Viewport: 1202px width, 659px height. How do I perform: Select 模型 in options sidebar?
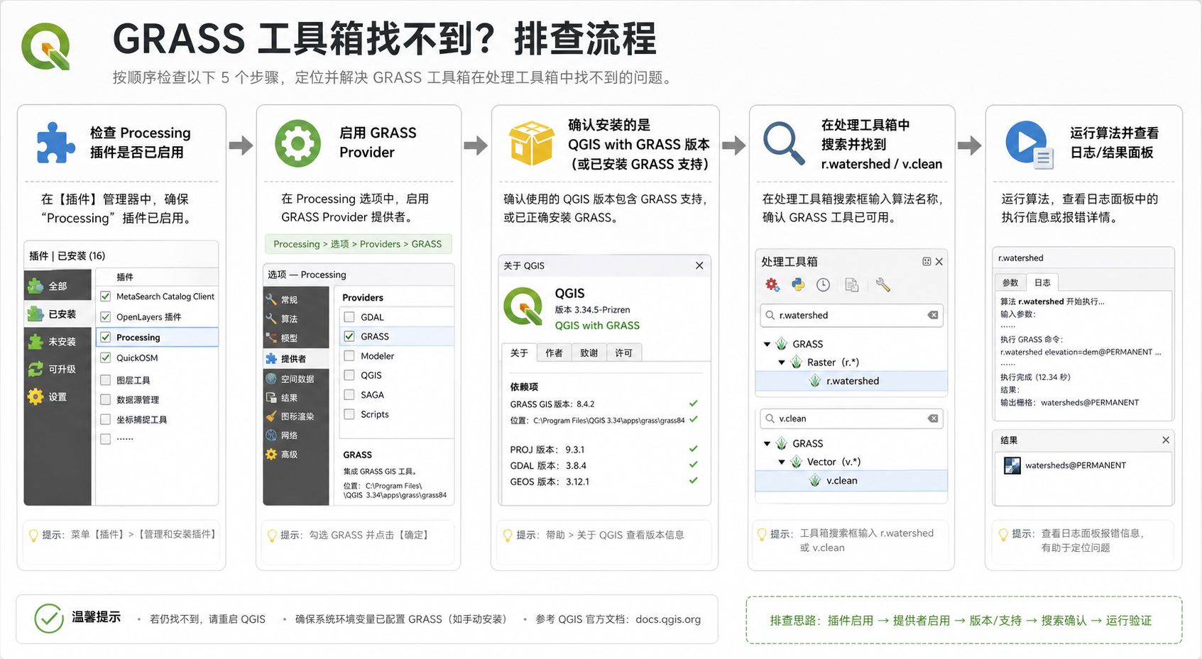(x=296, y=338)
